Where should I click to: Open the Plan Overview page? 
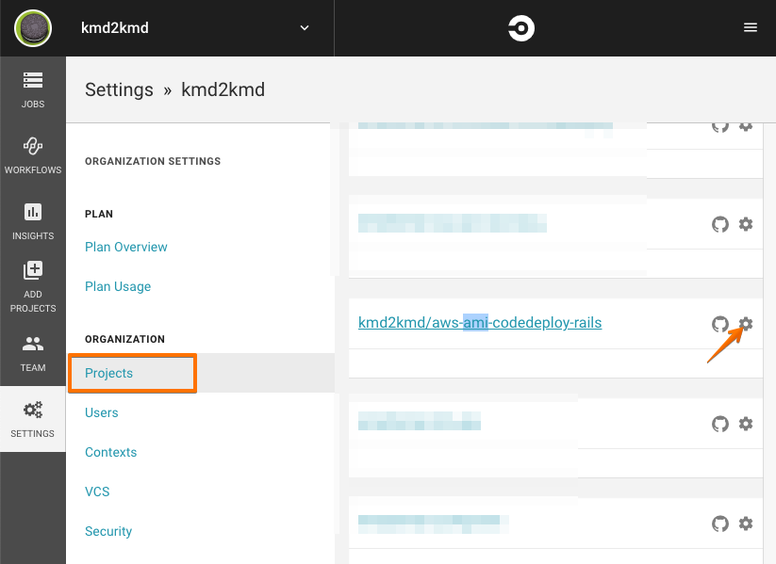pyautogui.click(x=125, y=247)
